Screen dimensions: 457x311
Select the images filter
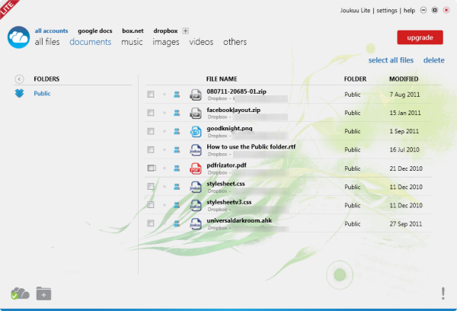[x=166, y=42]
